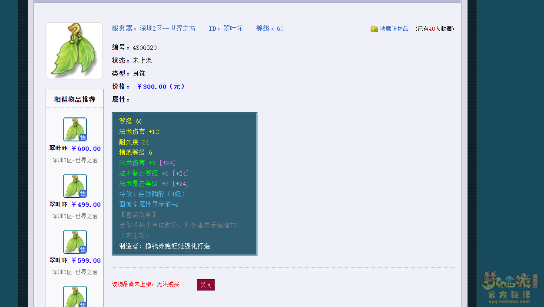
Task: Click the 等级 60 value in the header
Action: click(280, 29)
